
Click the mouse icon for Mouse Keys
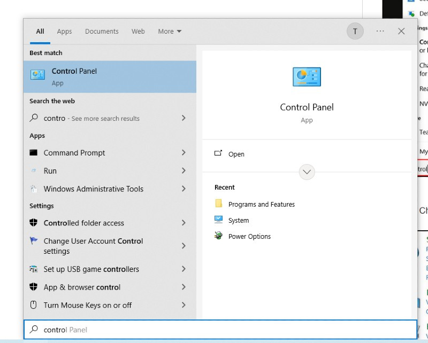tap(33, 305)
